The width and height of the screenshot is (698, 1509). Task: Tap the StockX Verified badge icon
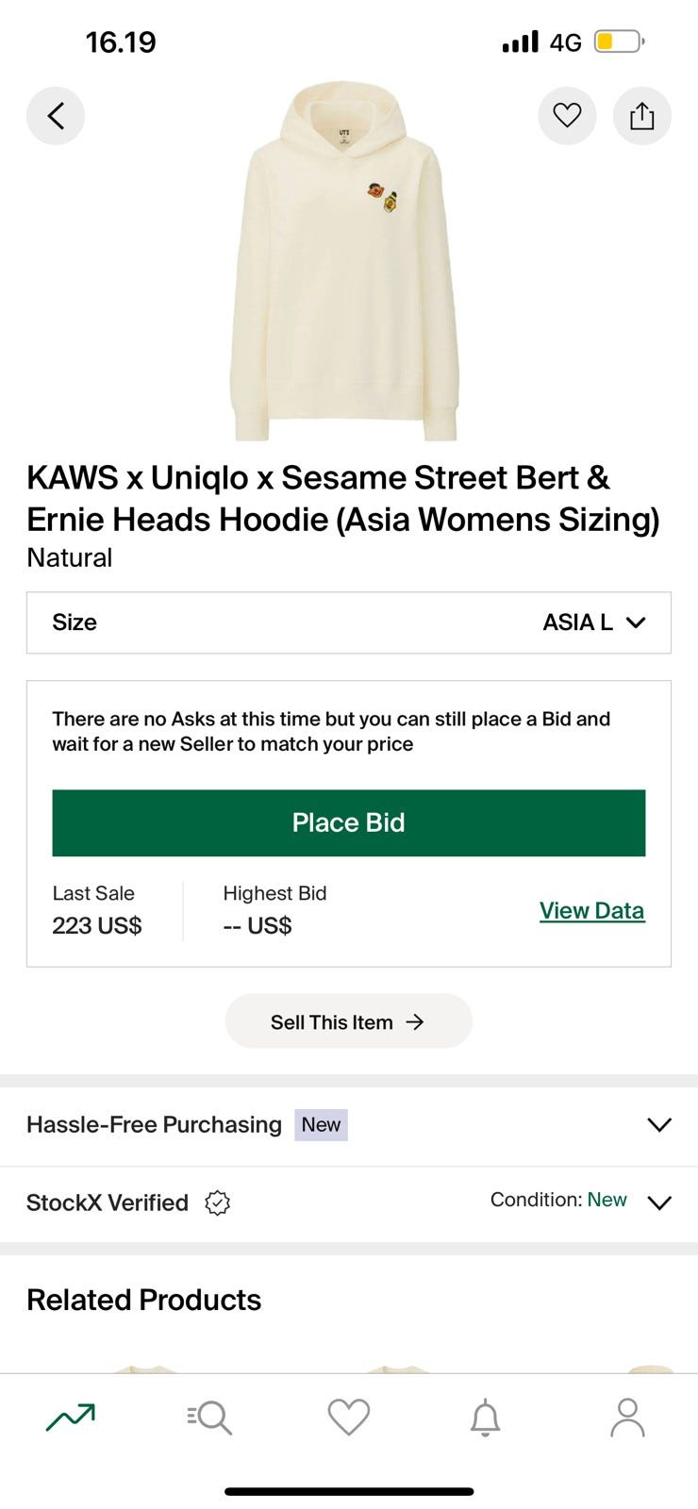tap(218, 1202)
